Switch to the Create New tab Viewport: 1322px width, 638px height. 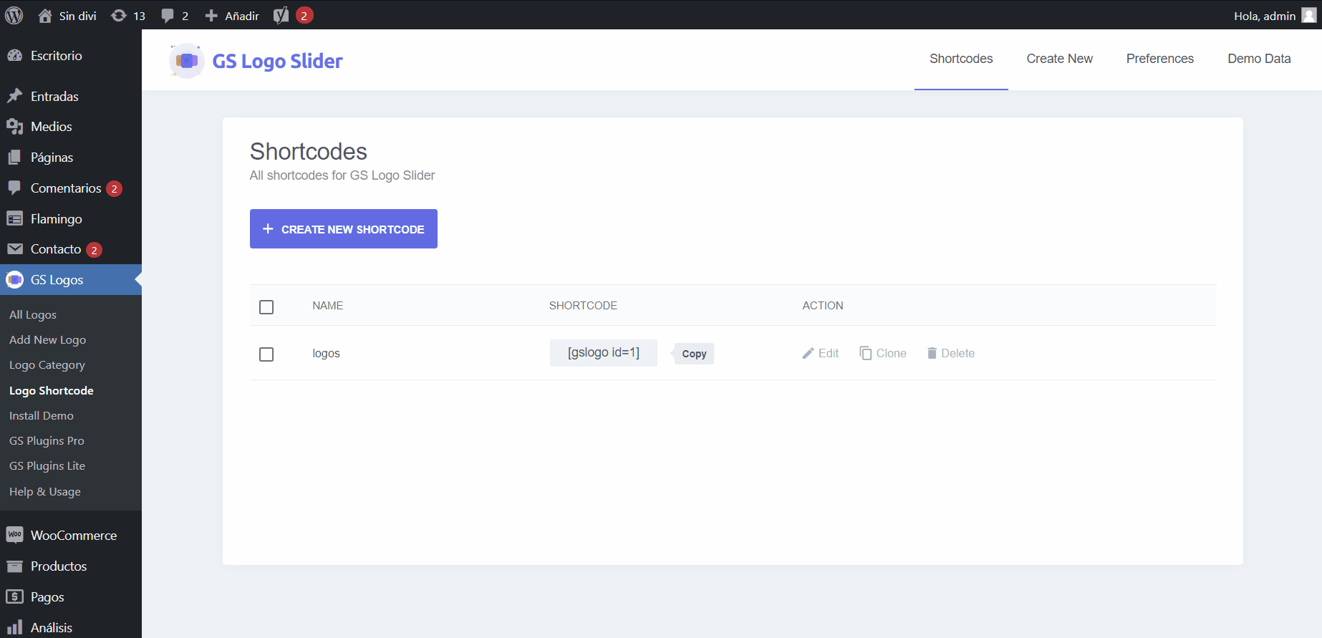pyautogui.click(x=1059, y=59)
